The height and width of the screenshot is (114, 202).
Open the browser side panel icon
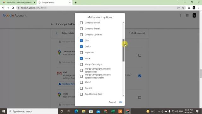click(x=189, y=8)
